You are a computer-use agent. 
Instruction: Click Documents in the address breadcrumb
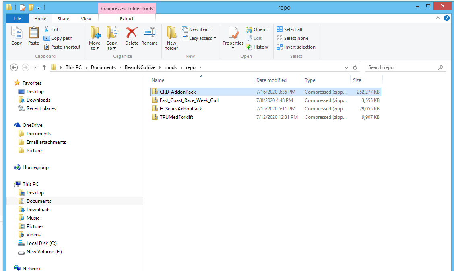103,67
